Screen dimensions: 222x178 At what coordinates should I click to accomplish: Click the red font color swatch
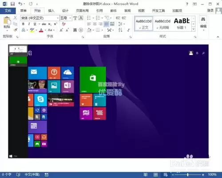(x=41, y=30)
